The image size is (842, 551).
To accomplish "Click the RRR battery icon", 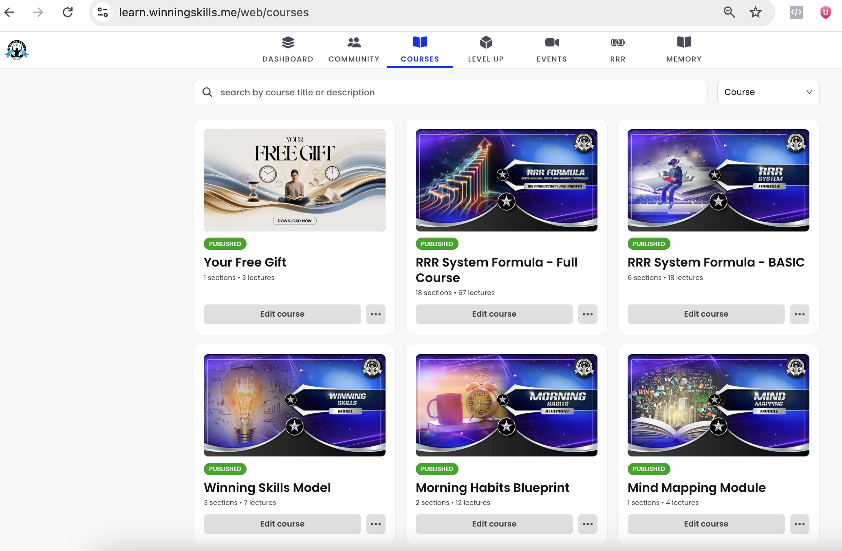I will [x=618, y=42].
